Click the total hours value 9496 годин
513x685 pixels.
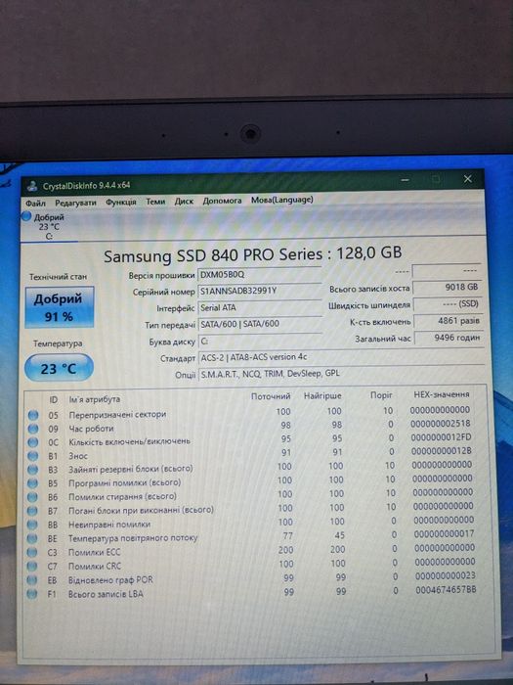(449, 338)
